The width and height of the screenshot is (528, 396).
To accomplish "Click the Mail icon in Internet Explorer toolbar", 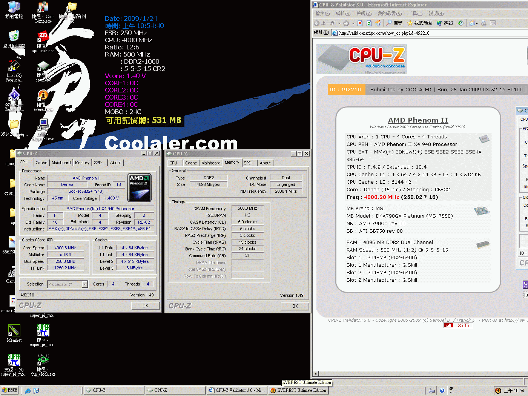I will (472, 23).
